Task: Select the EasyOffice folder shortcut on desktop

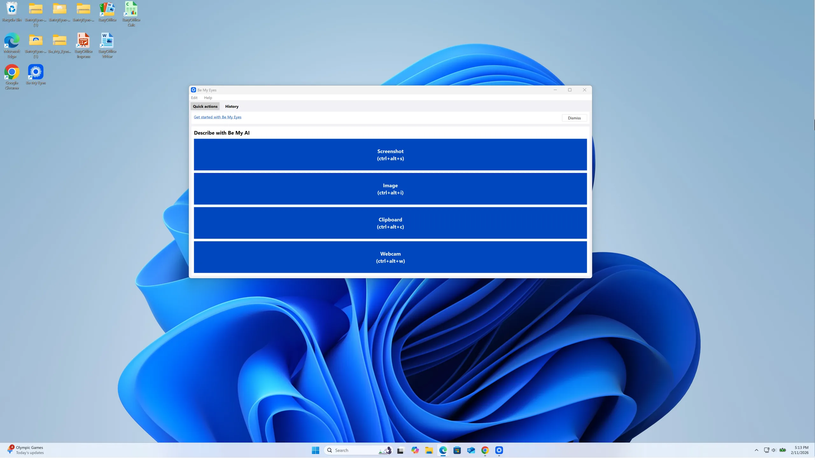Action: tap(107, 12)
